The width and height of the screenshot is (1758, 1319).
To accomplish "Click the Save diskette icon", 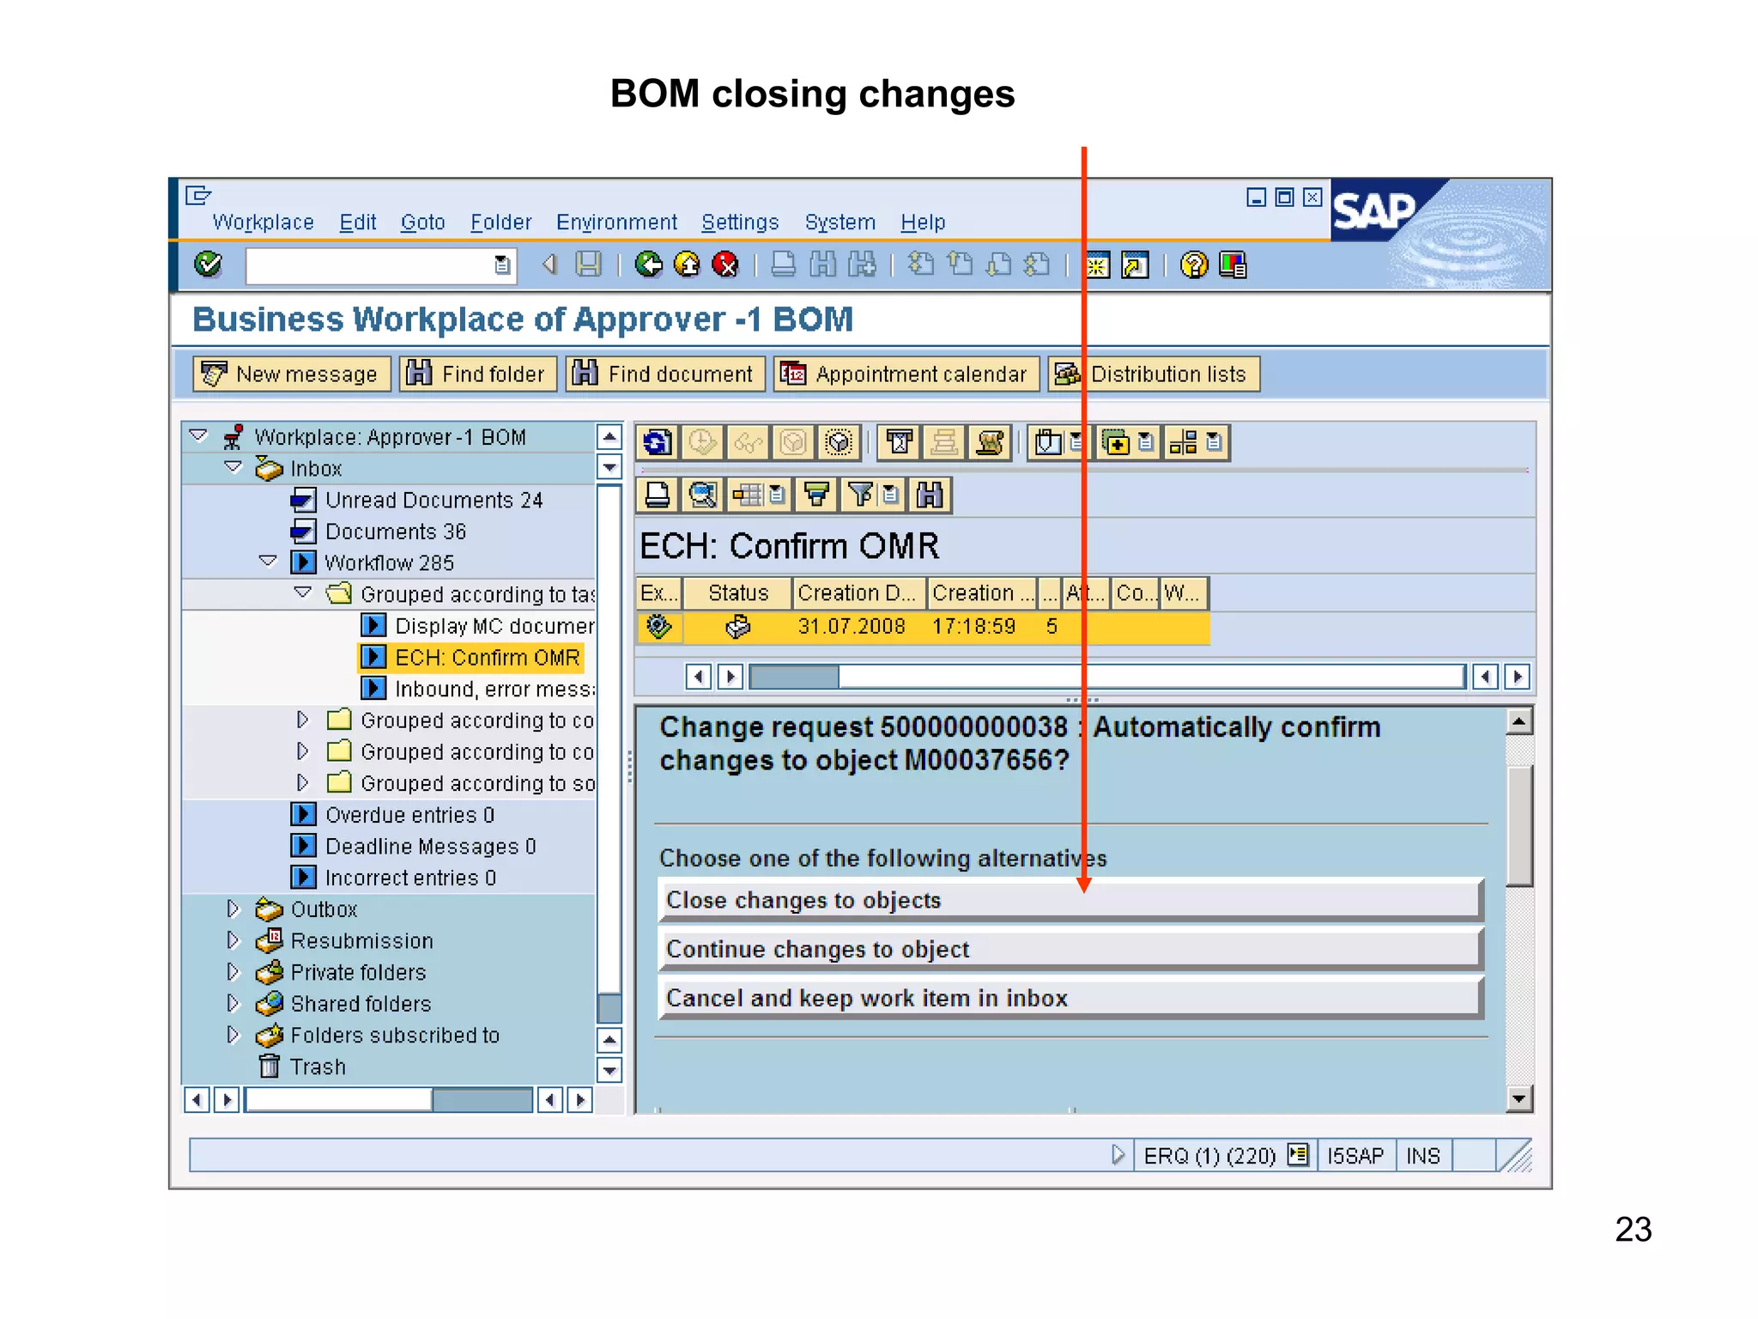I will pos(589,264).
